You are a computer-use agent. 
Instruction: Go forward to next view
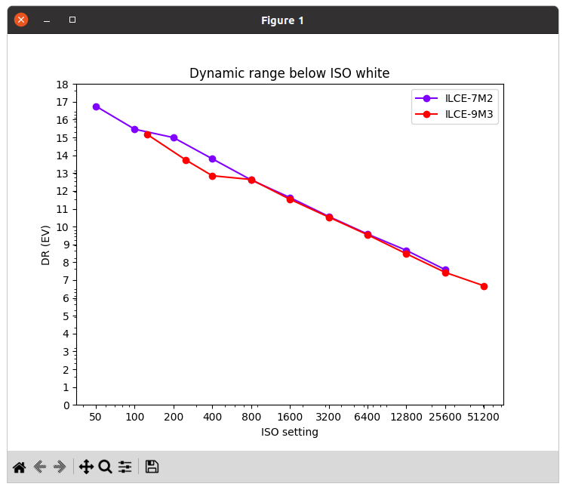tap(60, 467)
